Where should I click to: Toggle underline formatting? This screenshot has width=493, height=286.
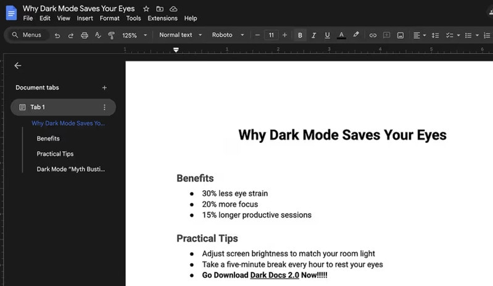(327, 35)
